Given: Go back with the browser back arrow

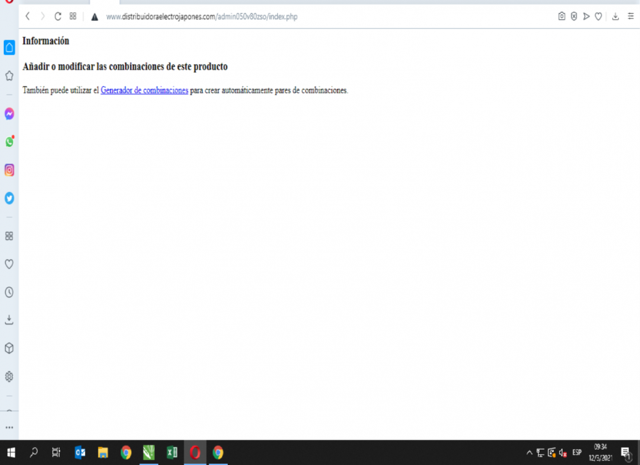Looking at the screenshot, I should point(28,17).
